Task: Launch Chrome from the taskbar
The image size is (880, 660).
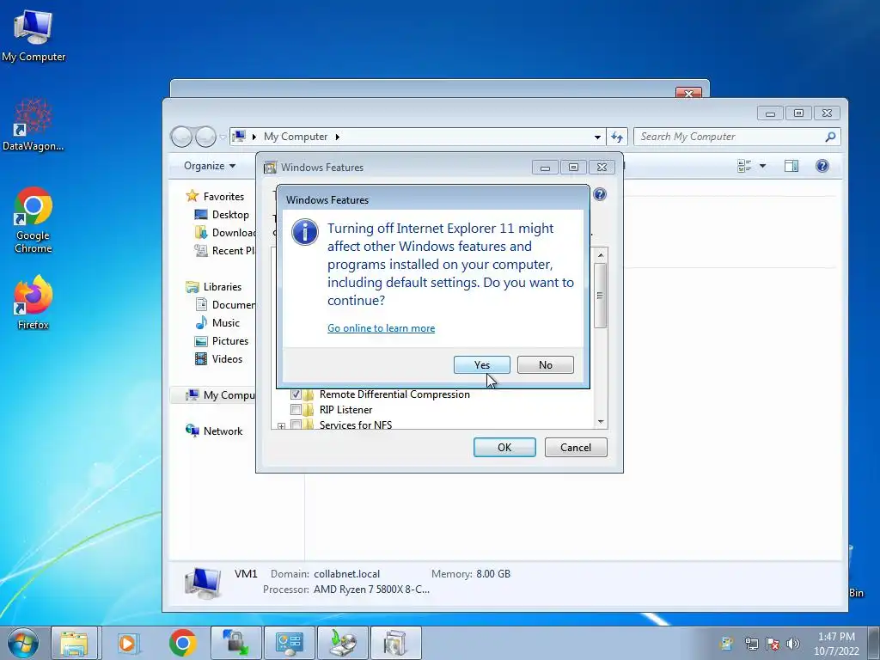Action: 182,643
